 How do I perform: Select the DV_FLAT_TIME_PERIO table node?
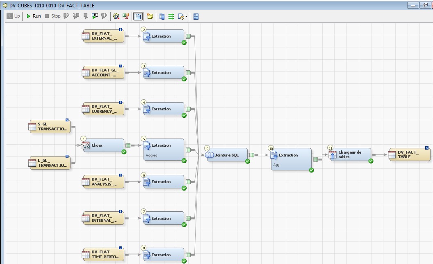[x=103, y=255]
